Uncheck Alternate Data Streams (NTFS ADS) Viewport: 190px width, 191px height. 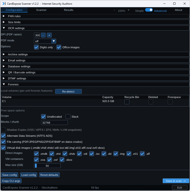point(3,136)
